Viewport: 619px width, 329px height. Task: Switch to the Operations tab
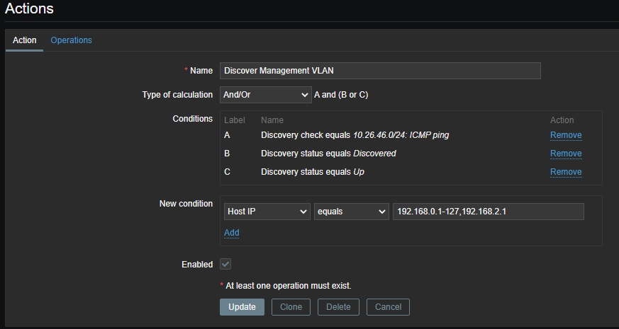tap(71, 40)
